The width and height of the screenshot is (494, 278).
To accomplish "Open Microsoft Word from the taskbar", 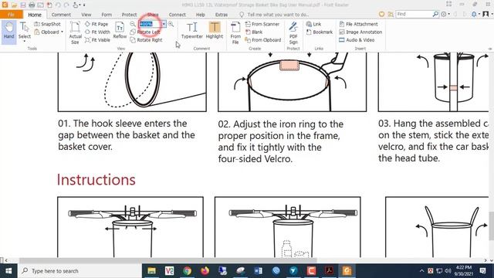I will click(x=258, y=271).
